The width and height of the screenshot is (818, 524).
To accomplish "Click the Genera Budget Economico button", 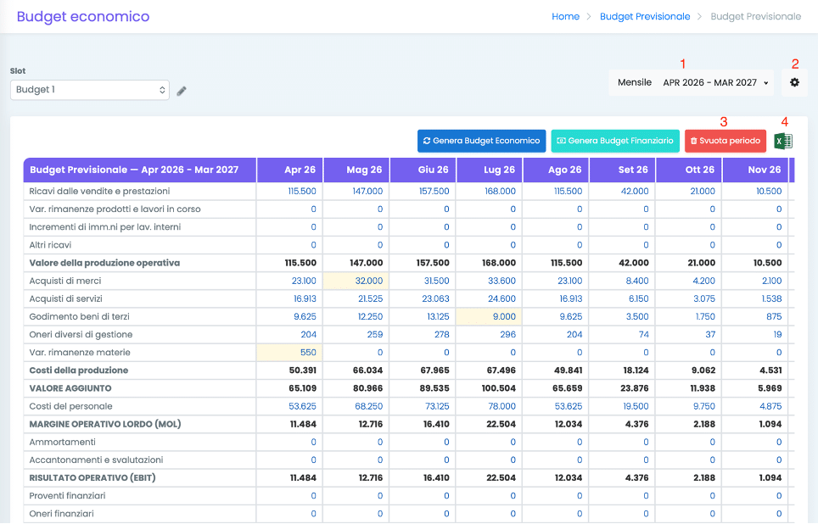I will pyautogui.click(x=481, y=141).
